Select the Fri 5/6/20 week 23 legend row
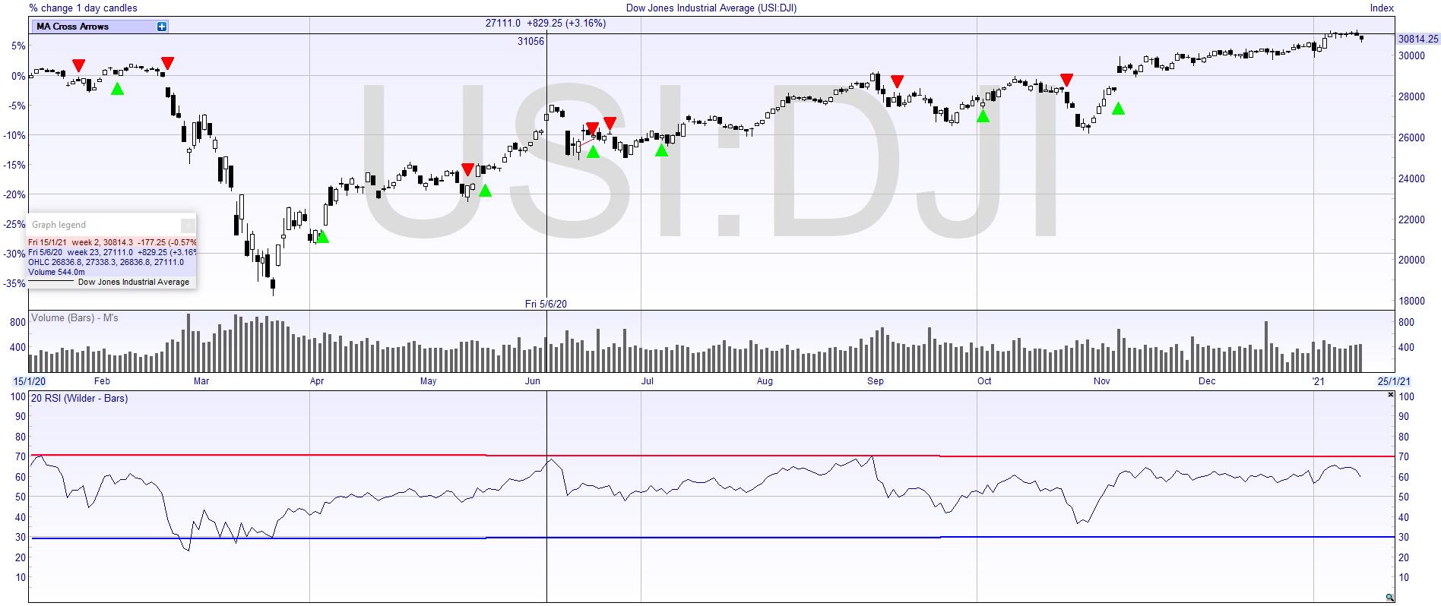 click(112, 252)
